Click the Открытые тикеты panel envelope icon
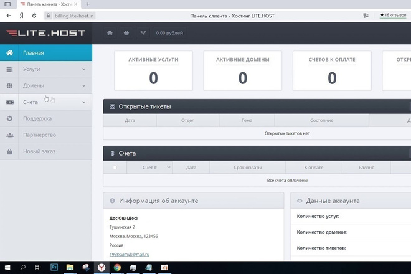 pos(113,106)
